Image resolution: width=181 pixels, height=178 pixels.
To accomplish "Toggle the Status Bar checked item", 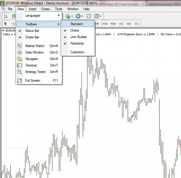I will [39, 31].
